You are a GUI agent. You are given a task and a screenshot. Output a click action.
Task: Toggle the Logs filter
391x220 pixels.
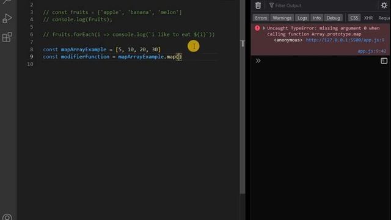pyautogui.click(x=302, y=18)
